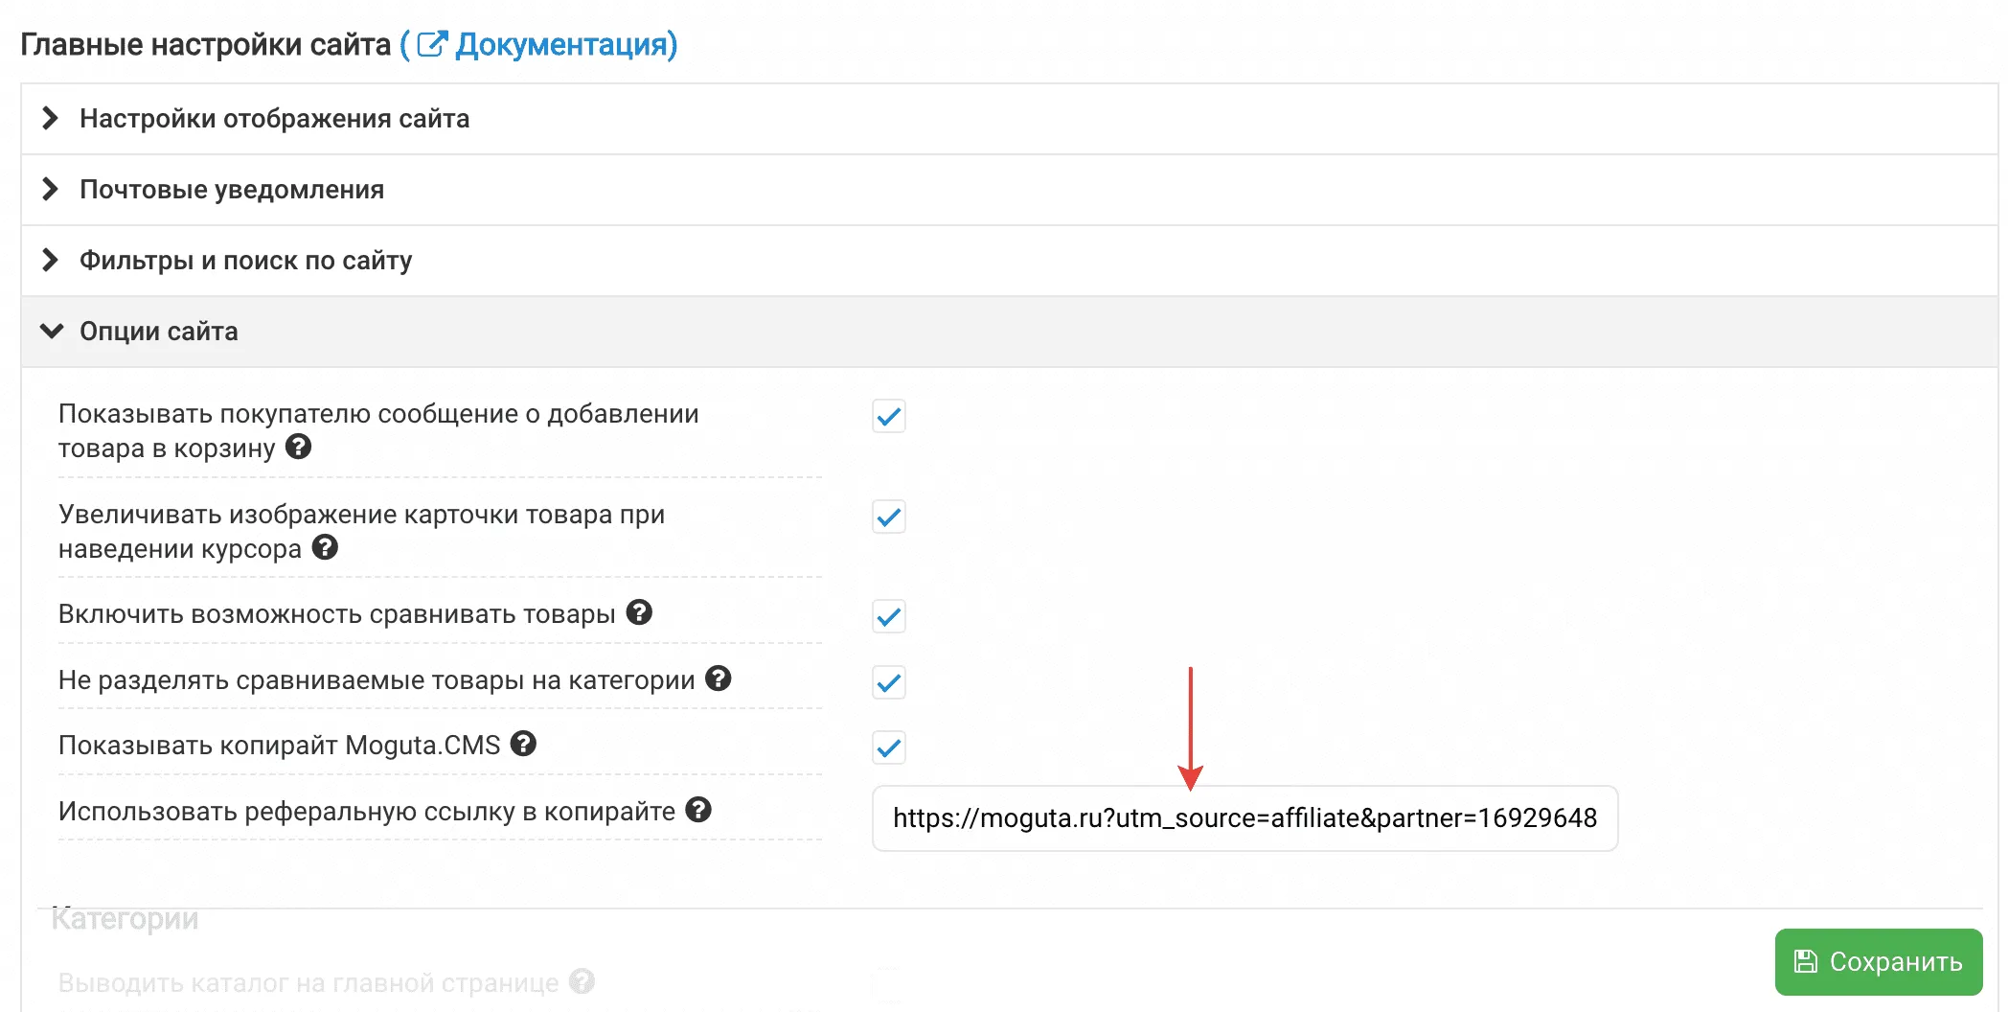Open help icon for image zoom option

[x=326, y=547]
